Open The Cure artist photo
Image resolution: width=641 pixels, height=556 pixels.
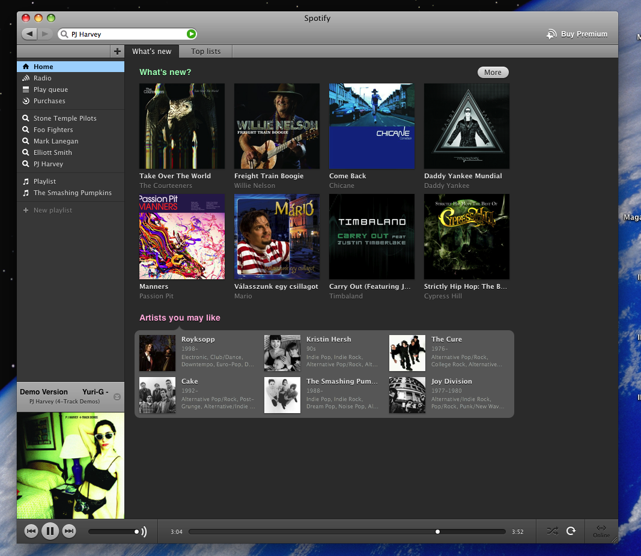coord(407,353)
